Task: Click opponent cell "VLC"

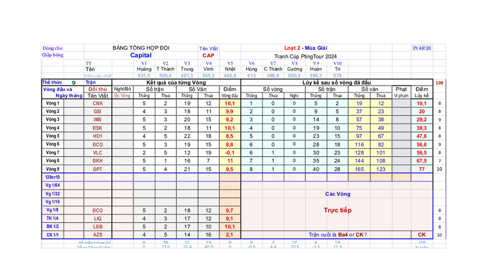Action: click(97, 153)
